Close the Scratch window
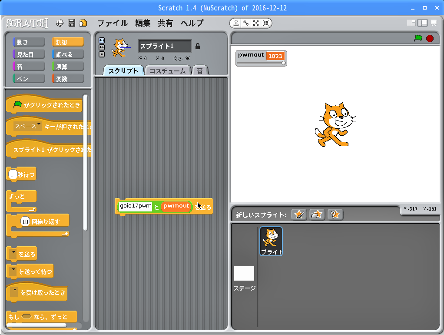444x335 pixels. (437, 8)
